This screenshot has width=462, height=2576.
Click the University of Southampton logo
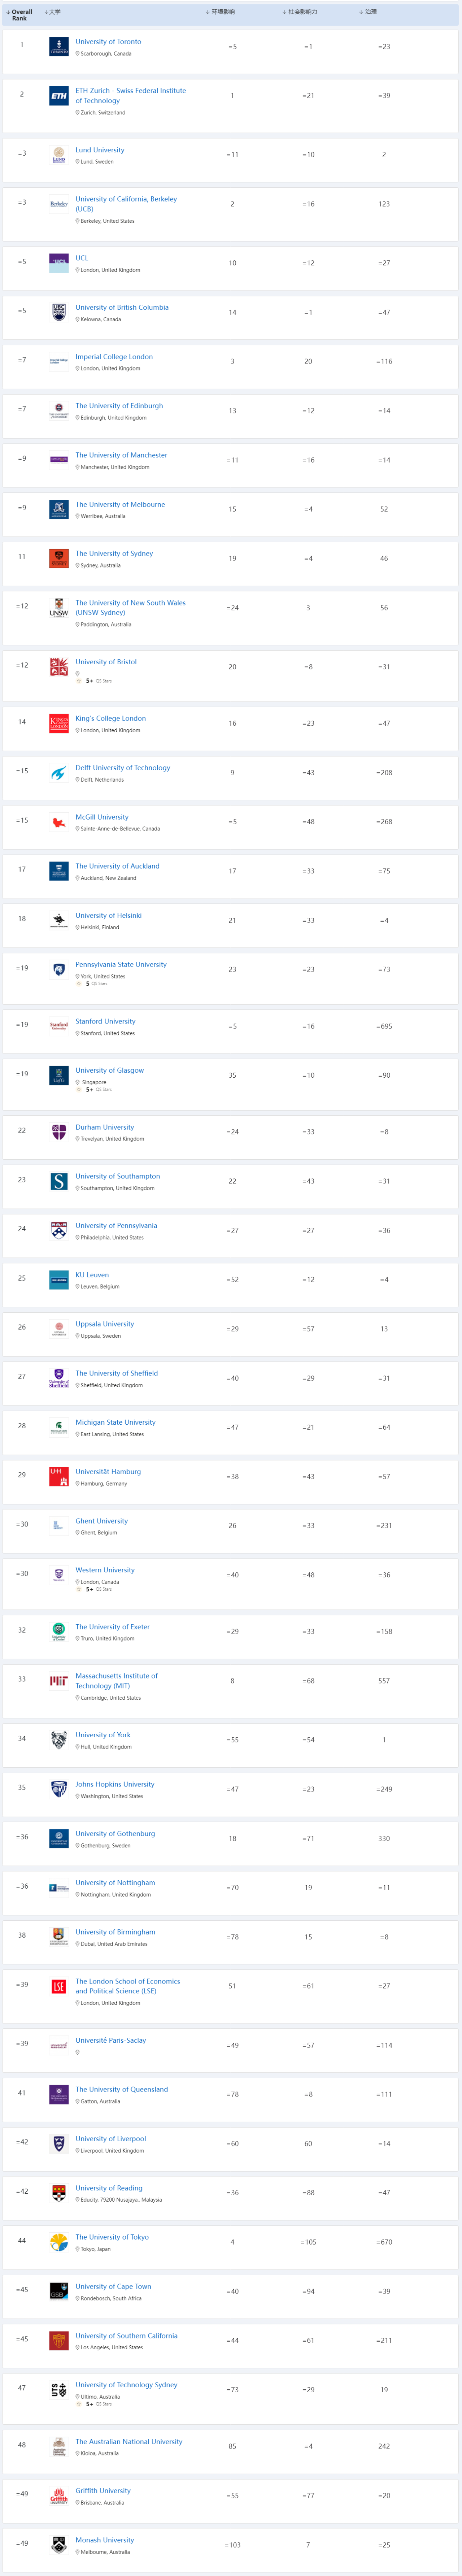tap(59, 1182)
